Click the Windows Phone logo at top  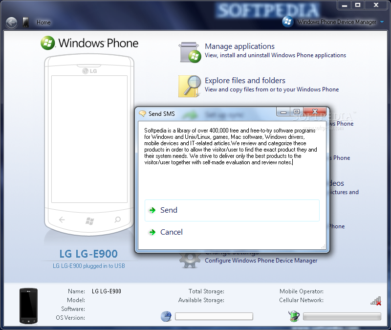[89, 43]
